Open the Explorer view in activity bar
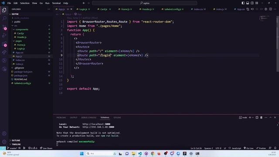The width and height of the screenshot is (279, 157). pos(4,10)
